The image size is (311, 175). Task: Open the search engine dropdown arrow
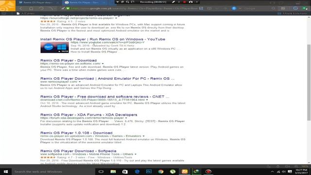click(x=240, y=9)
